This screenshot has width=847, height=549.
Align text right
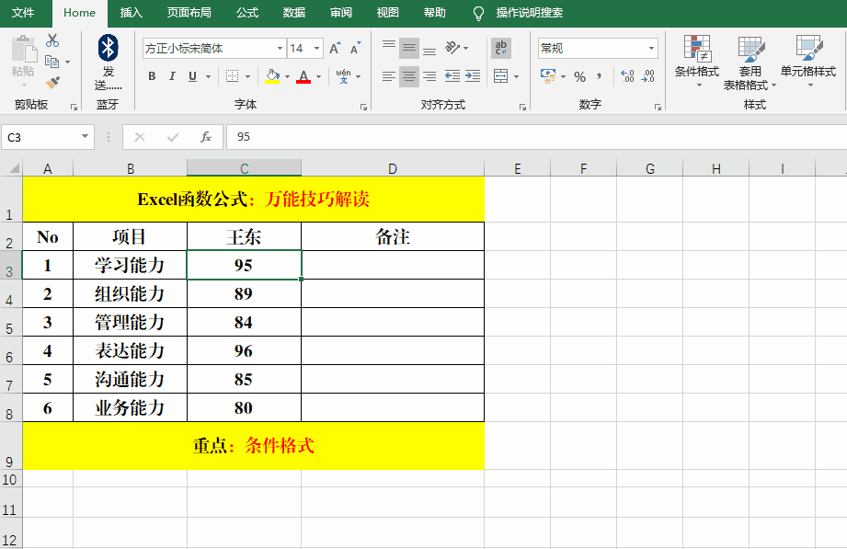(429, 76)
